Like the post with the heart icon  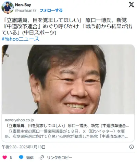5,158
